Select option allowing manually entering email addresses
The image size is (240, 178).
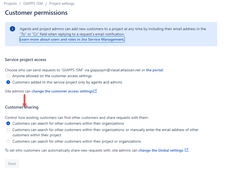tap(8, 130)
